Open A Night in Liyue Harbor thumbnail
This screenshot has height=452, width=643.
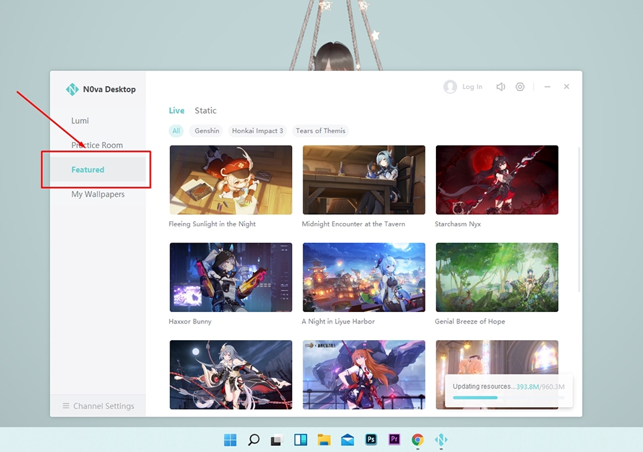click(364, 277)
